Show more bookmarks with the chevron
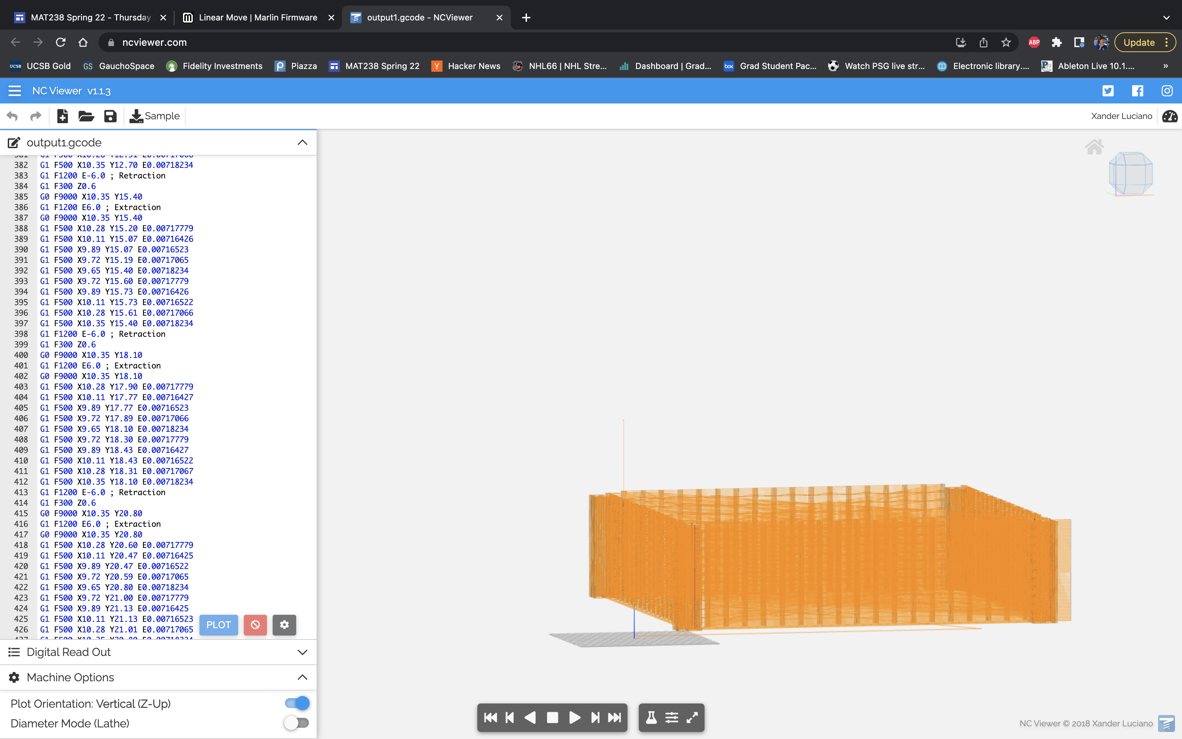This screenshot has width=1182, height=739. click(x=1165, y=66)
